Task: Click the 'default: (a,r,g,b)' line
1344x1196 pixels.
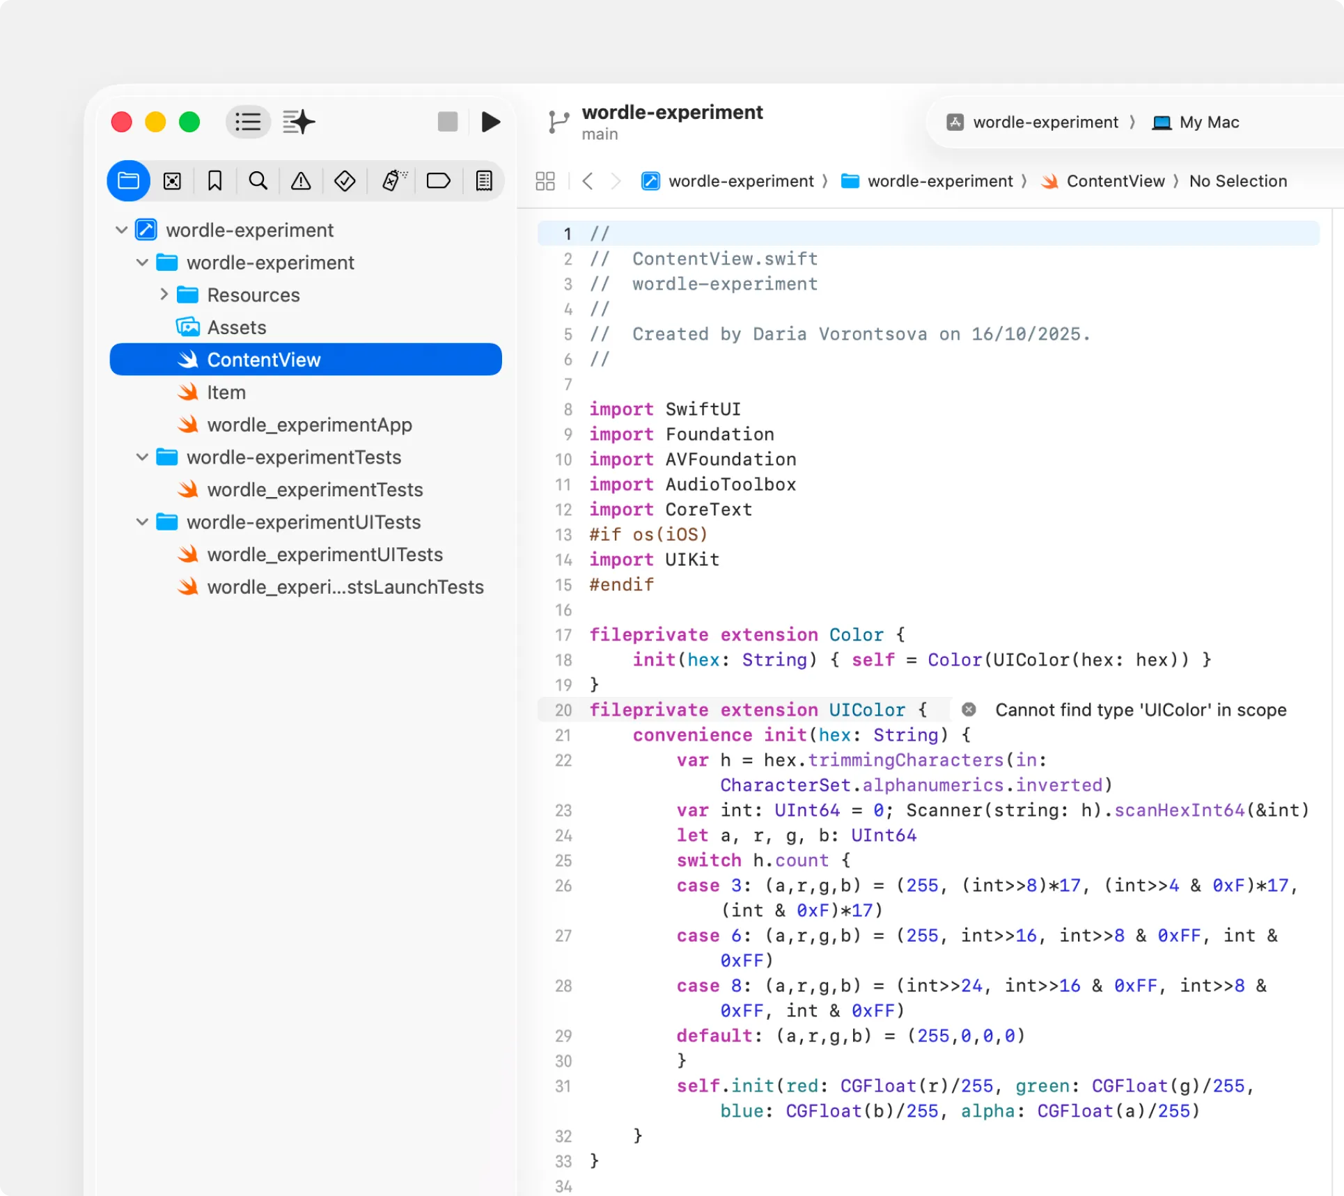Action: 851,1035
